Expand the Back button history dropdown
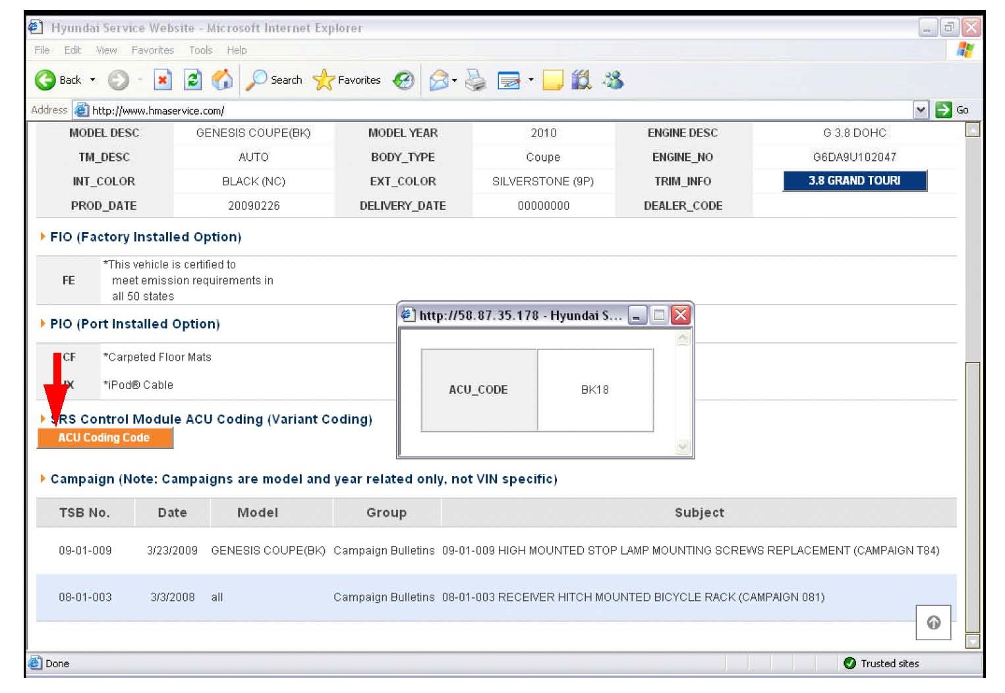 click(93, 80)
